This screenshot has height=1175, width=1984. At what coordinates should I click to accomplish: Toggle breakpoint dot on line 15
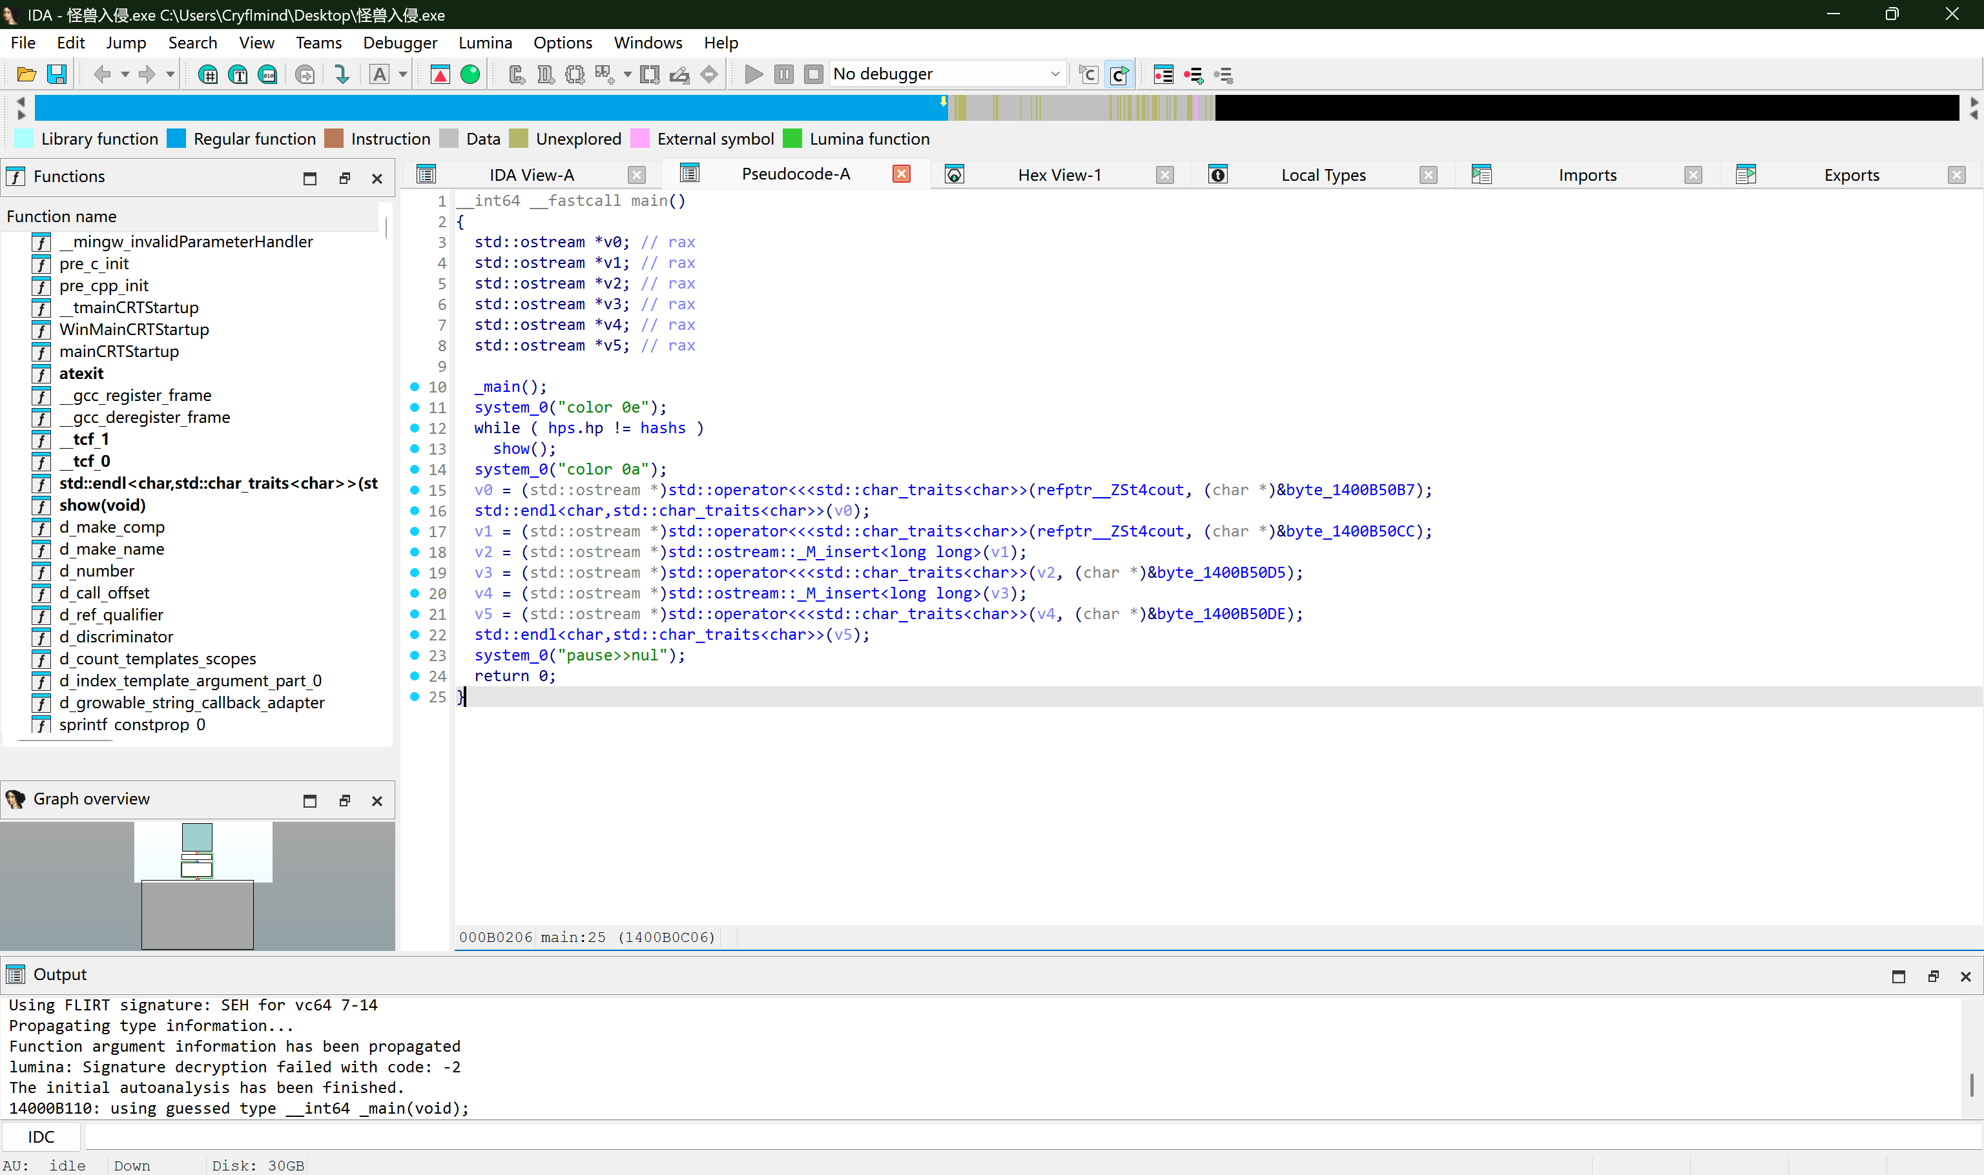pos(414,490)
